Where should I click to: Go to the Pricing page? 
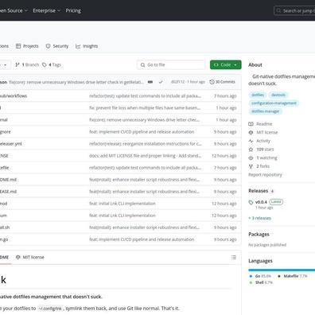[x=73, y=10]
